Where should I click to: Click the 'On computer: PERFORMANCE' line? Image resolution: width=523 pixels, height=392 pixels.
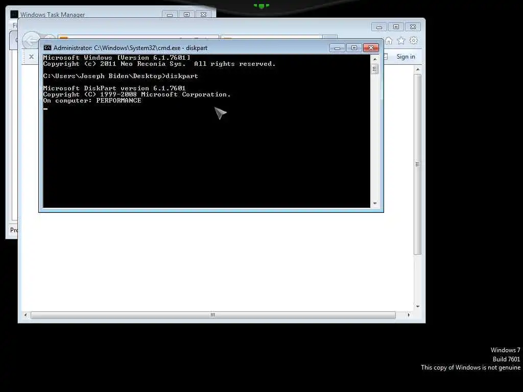(92, 101)
